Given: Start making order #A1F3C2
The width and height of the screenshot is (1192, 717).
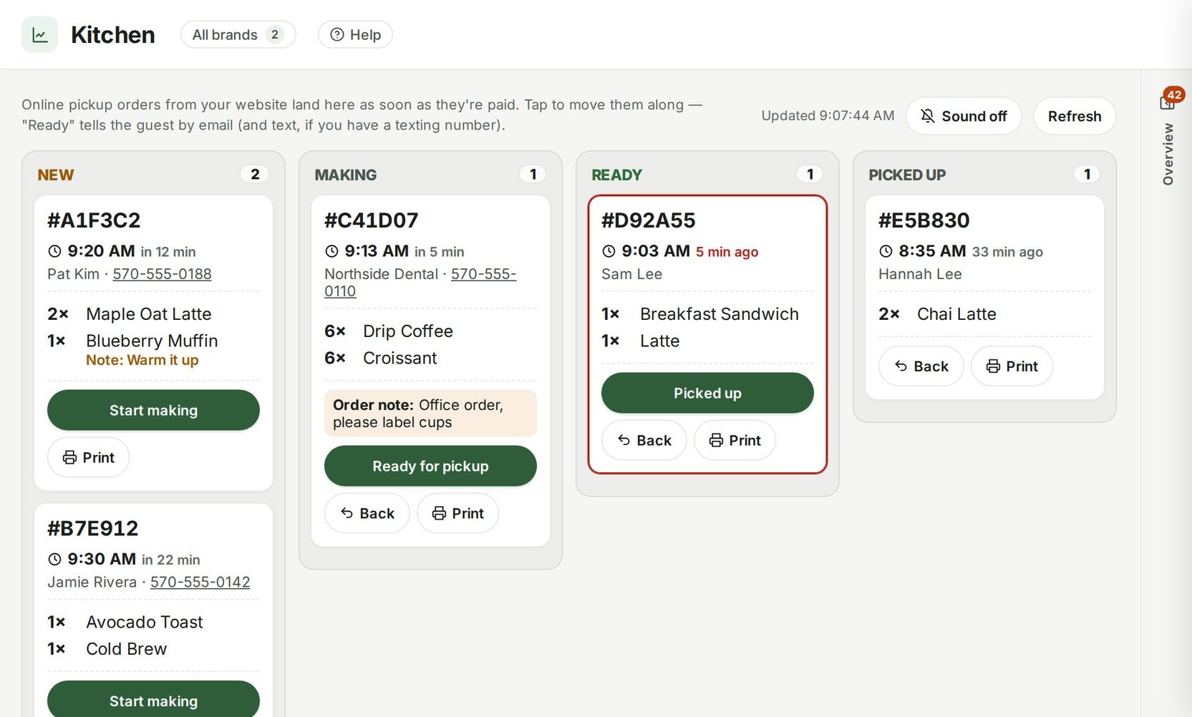Looking at the screenshot, I should [153, 410].
